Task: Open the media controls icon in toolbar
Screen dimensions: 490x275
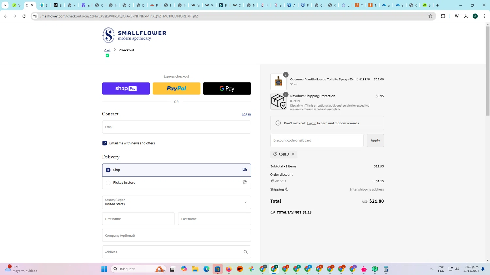Action: click(x=457, y=16)
